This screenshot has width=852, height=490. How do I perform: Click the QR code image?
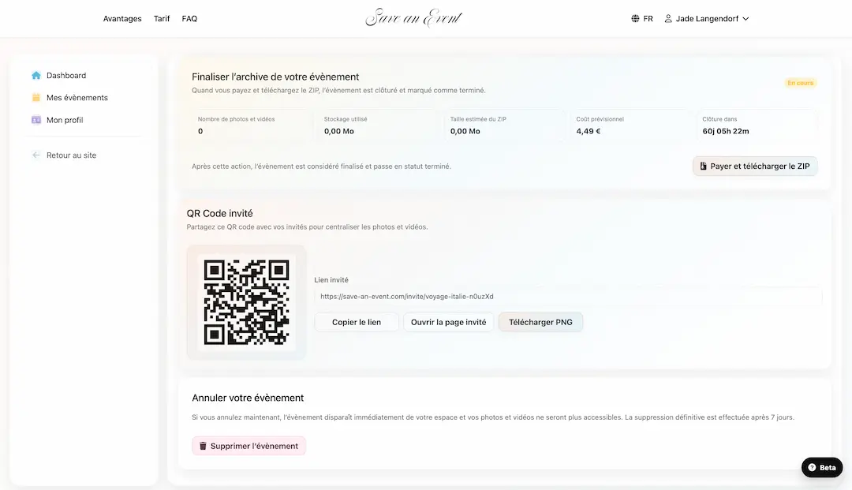click(x=246, y=302)
